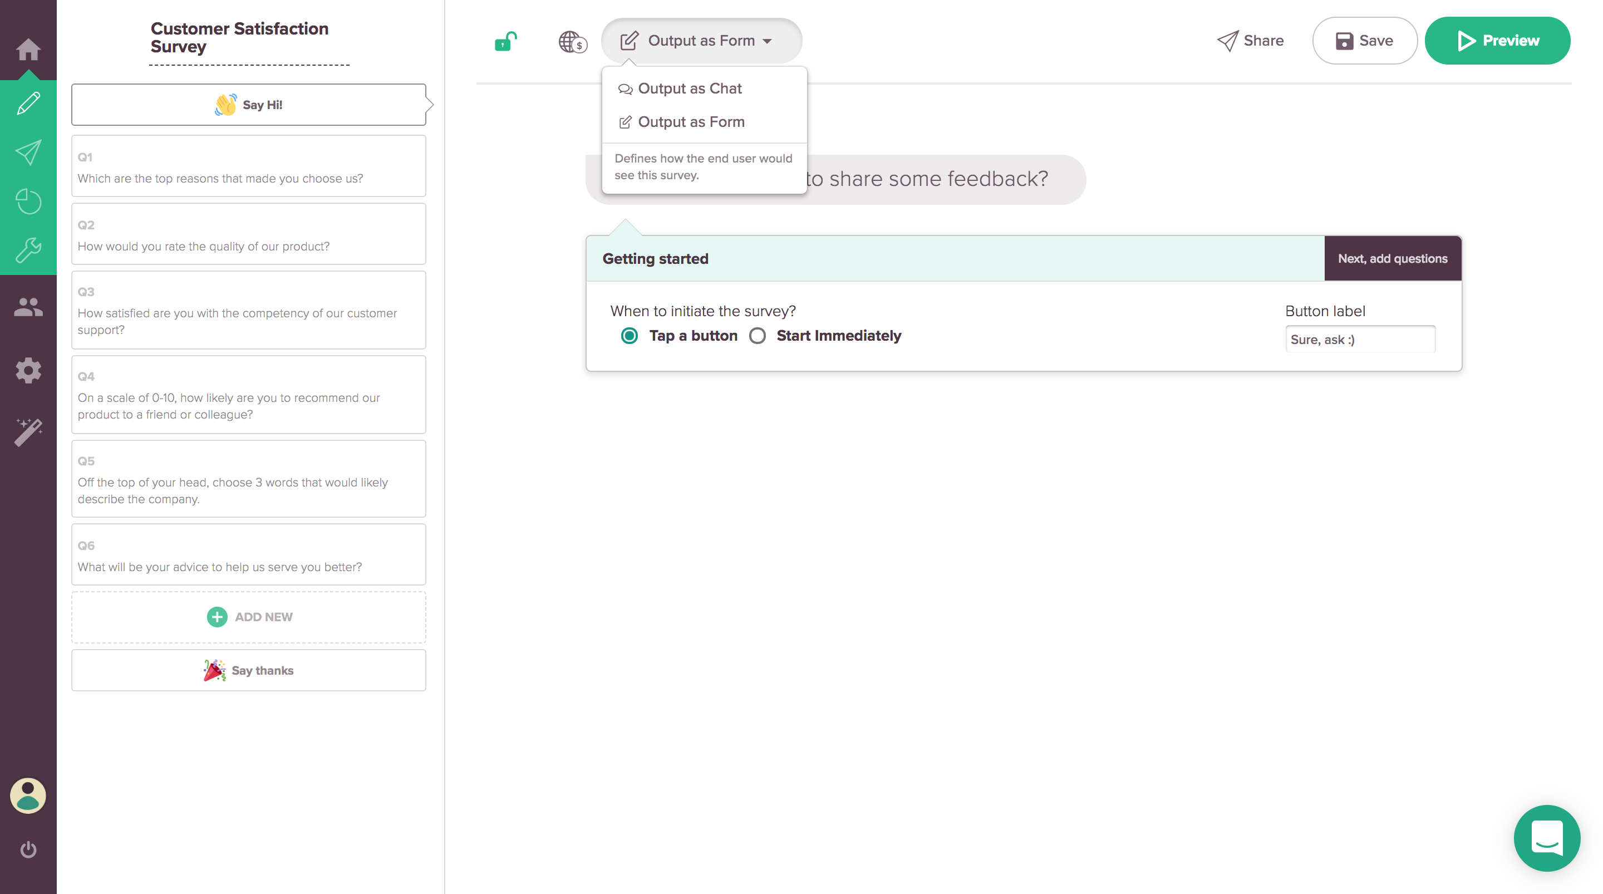Open the pie-chart Analyze sidebar icon
This screenshot has width=1603, height=894.
(28, 201)
